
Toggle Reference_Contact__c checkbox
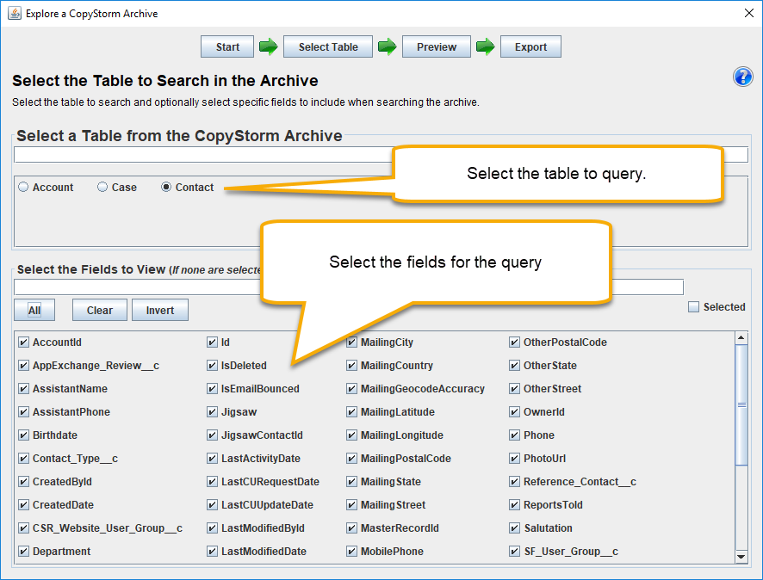click(x=514, y=482)
